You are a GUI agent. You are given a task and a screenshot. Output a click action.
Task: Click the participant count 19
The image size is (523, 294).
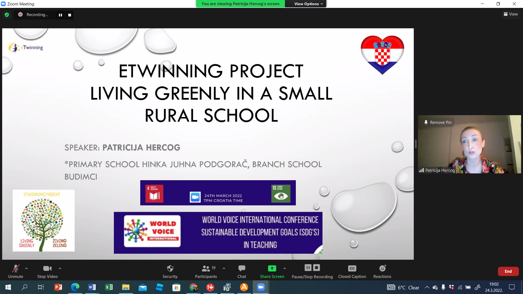click(214, 268)
